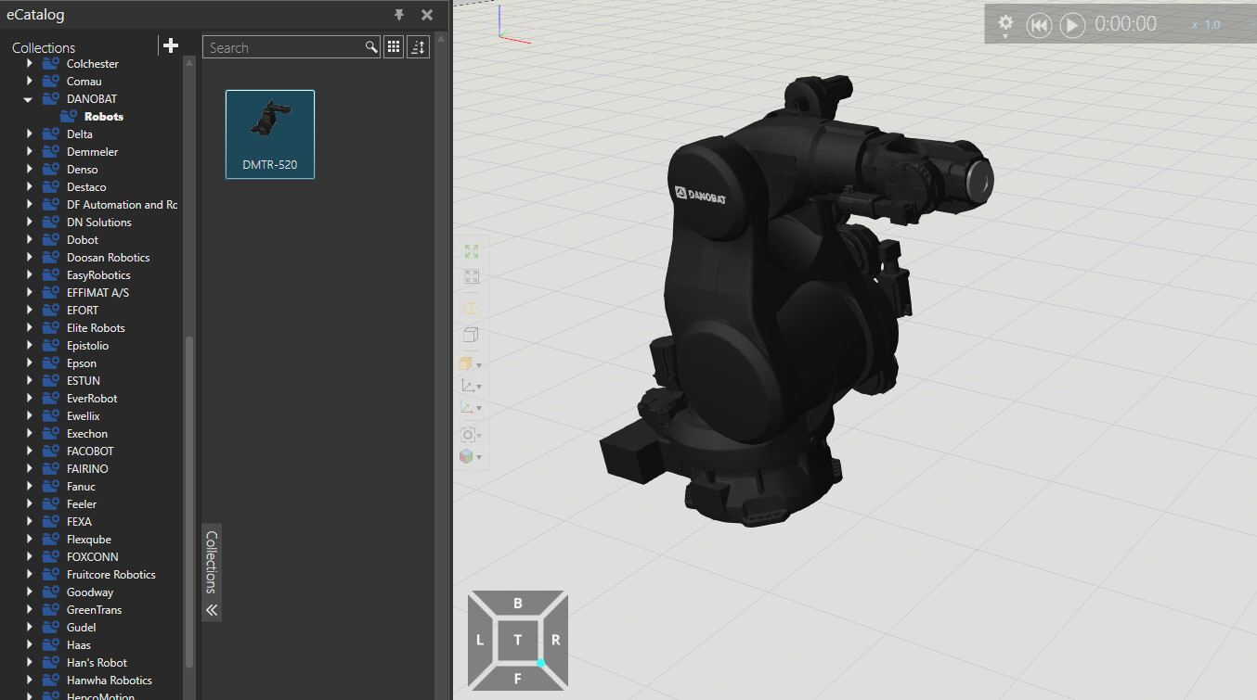This screenshot has width=1257, height=700.
Task: Expand the Colchester collection arrow
Action: pyautogui.click(x=29, y=64)
